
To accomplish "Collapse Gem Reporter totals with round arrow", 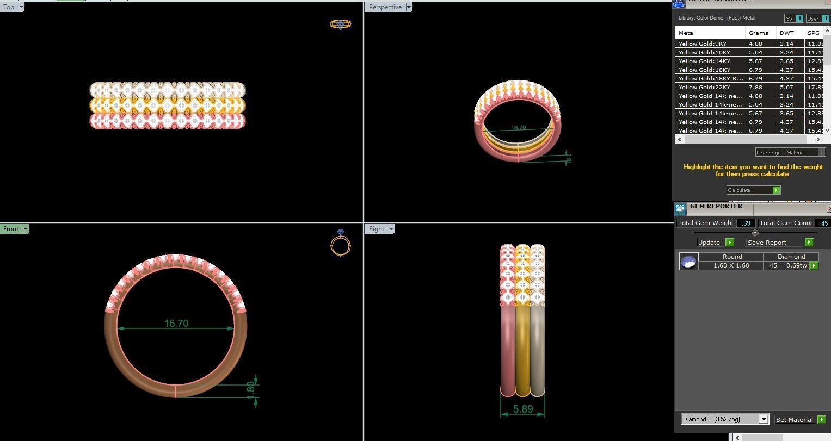I will pyautogui.click(x=755, y=233).
